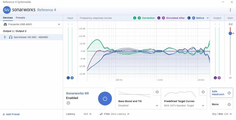
Task: Click the Frequency response curves title
Action: point(96,18)
